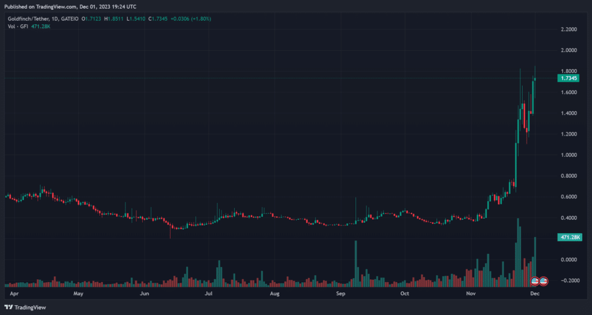Click the Sep label on time axis
Image resolution: width=592 pixels, height=315 pixels.
click(x=341, y=292)
